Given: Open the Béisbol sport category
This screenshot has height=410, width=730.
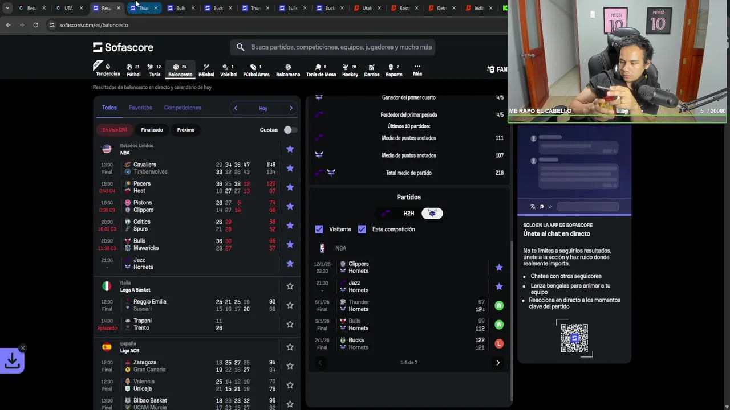Looking at the screenshot, I should pyautogui.click(x=206, y=70).
